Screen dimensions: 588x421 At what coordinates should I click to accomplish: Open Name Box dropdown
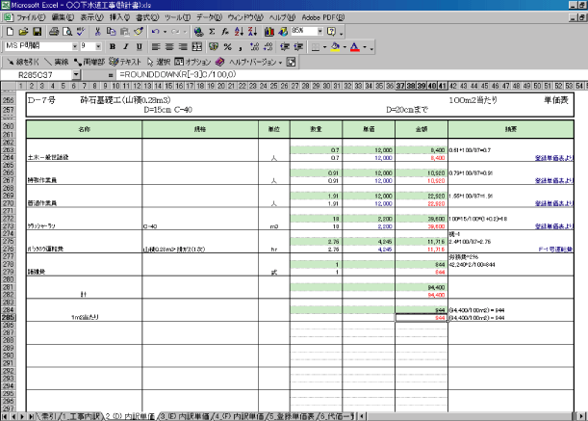point(76,75)
